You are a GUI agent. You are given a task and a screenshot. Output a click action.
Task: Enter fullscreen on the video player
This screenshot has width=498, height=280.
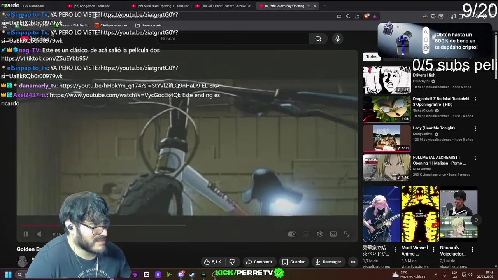347,234
